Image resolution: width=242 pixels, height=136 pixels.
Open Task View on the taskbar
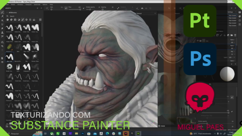(x=45, y=133)
